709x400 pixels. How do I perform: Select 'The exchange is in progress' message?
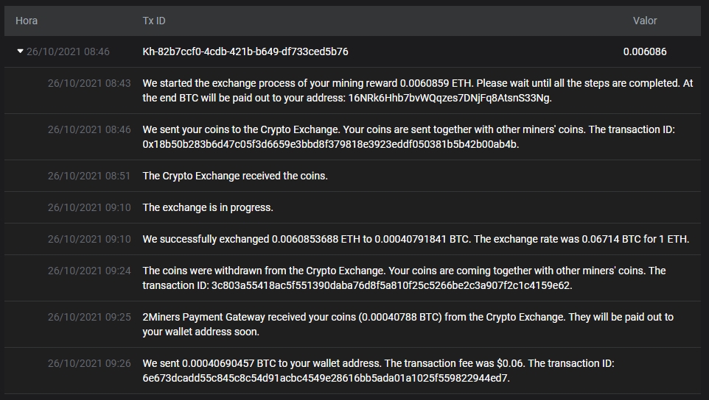tap(208, 207)
